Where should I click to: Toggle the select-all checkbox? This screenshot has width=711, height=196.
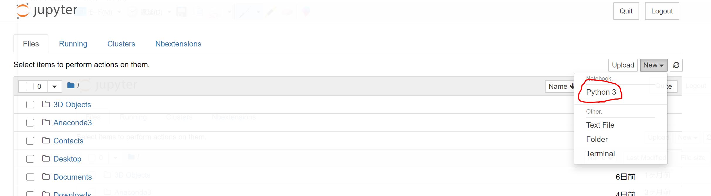30,86
